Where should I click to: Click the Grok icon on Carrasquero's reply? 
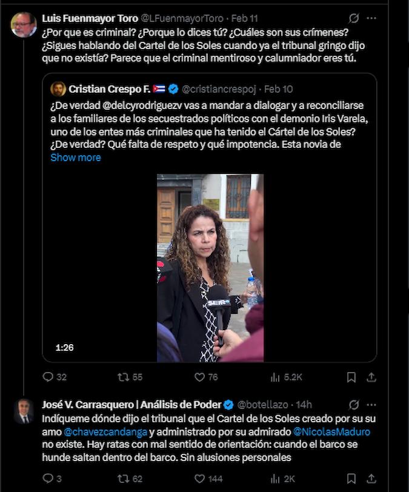(354, 405)
